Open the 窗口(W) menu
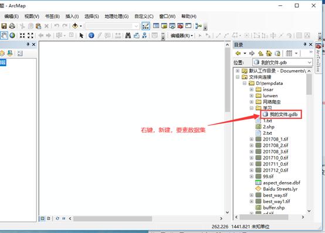Image resolution: width=325 pixels, height=233 pixels. pyautogui.click(x=167, y=16)
